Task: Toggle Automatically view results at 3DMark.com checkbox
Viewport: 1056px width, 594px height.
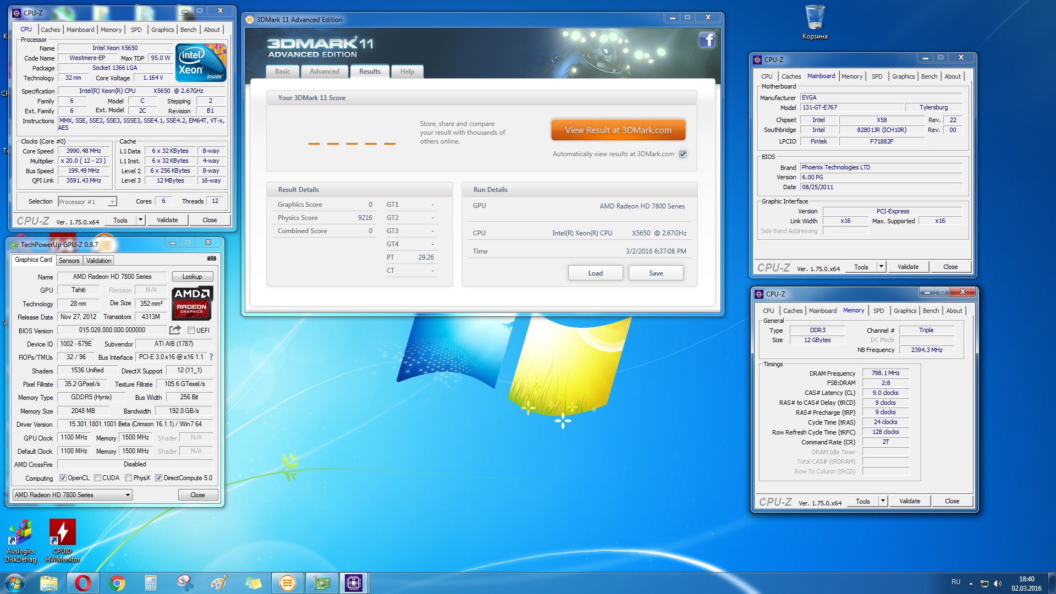Action: 683,155
